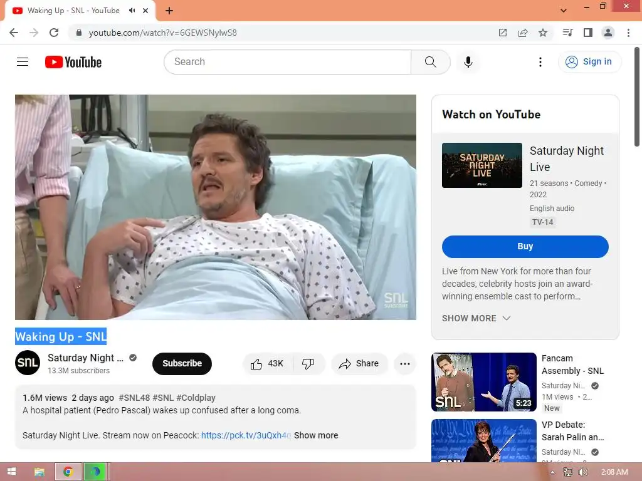Toggle Chrome side panel
This screenshot has height=481, width=642.
[587, 33]
